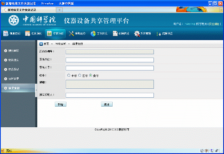The width and height of the screenshot is (224, 154).
Task: Open the 信息查询 document icon in the navigation bar
Action: 6,34
